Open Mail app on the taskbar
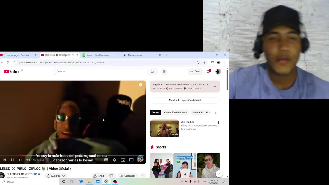 tap(98, 182)
